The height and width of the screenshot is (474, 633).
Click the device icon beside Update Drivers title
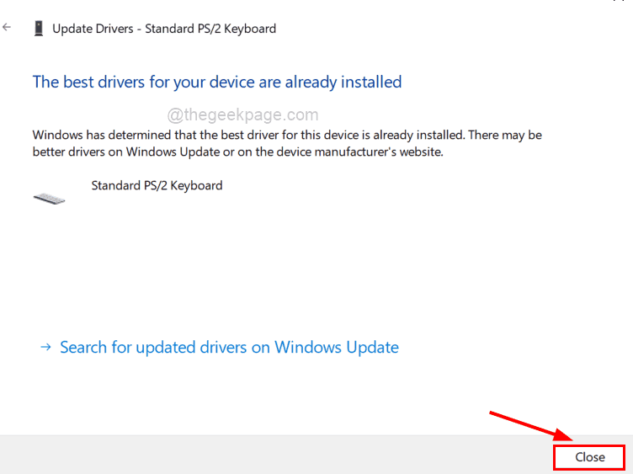[x=38, y=29]
